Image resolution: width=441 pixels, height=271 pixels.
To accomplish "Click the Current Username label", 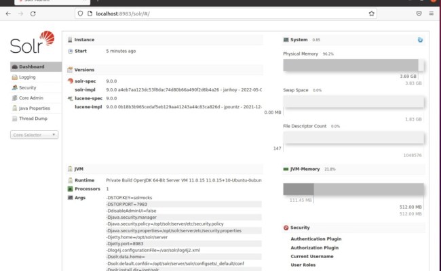I will [x=312, y=256].
